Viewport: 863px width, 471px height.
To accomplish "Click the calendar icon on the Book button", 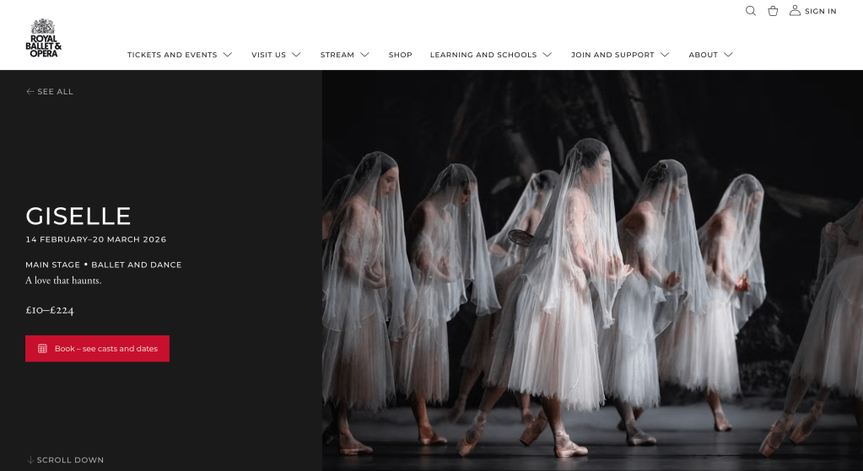I will coord(42,349).
